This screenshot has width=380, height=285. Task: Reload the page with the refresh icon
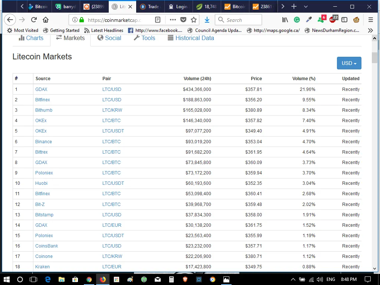(x=34, y=20)
